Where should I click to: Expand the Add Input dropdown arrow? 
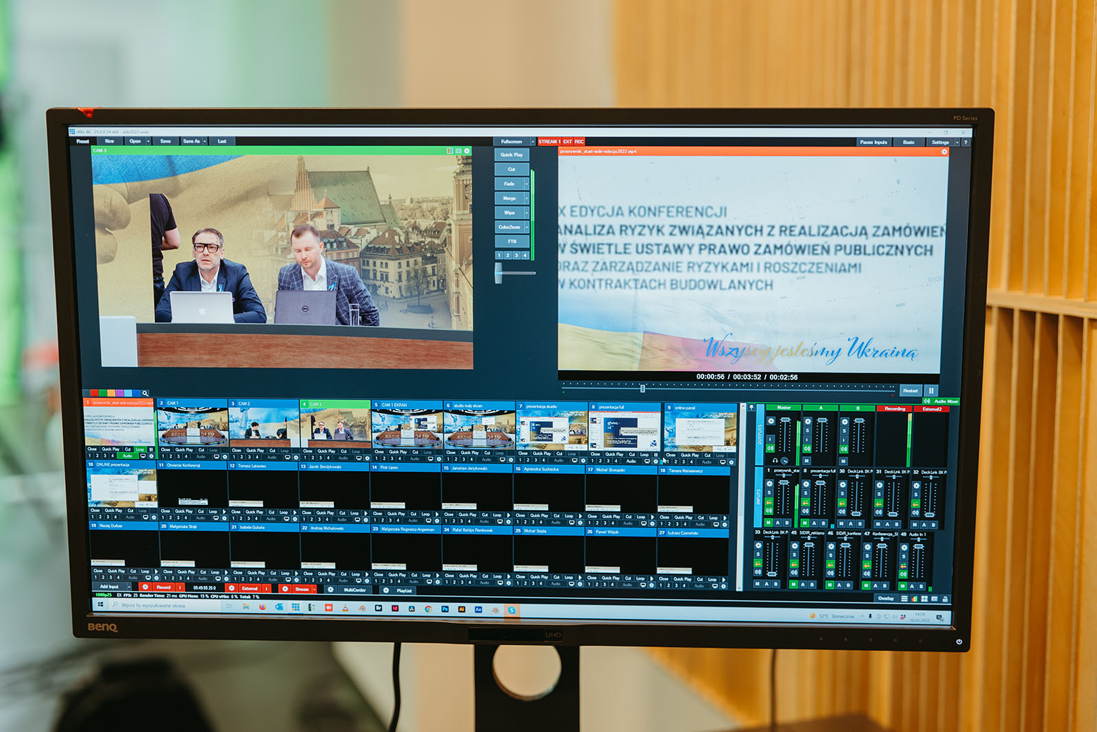[x=129, y=587]
